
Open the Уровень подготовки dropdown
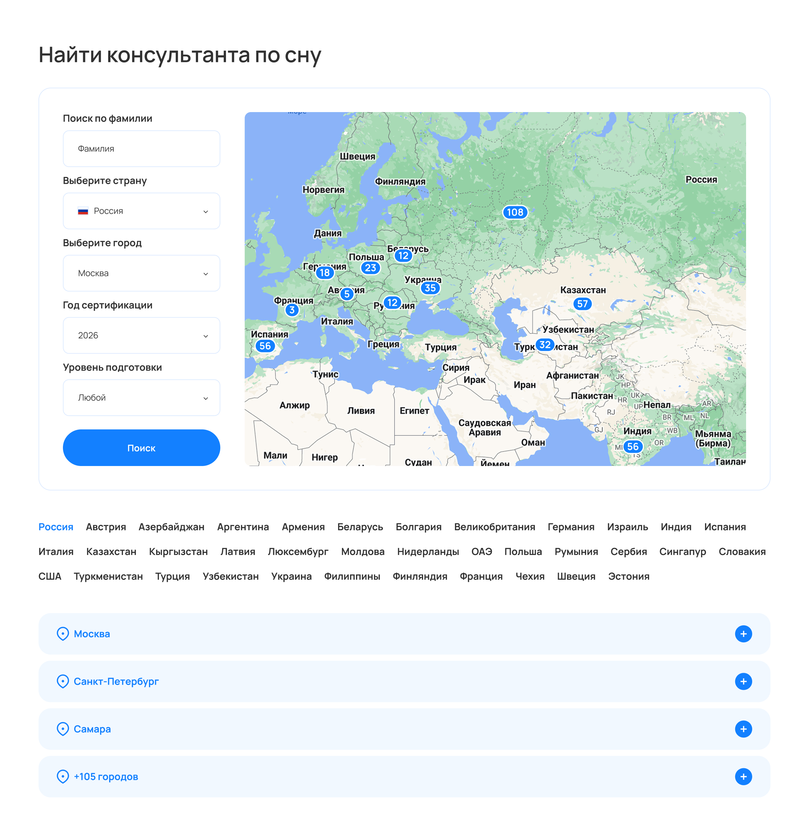[x=141, y=398]
